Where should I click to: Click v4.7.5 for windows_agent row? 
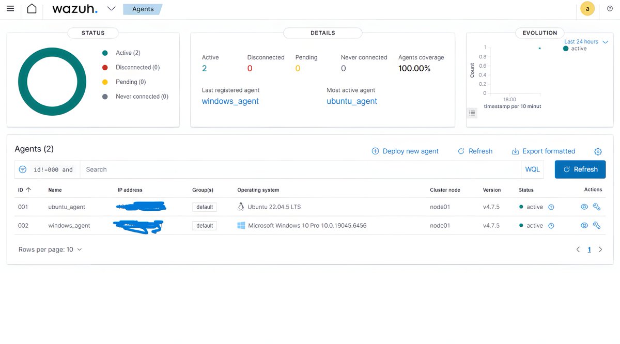pyautogui.click(x=491, y=225)
